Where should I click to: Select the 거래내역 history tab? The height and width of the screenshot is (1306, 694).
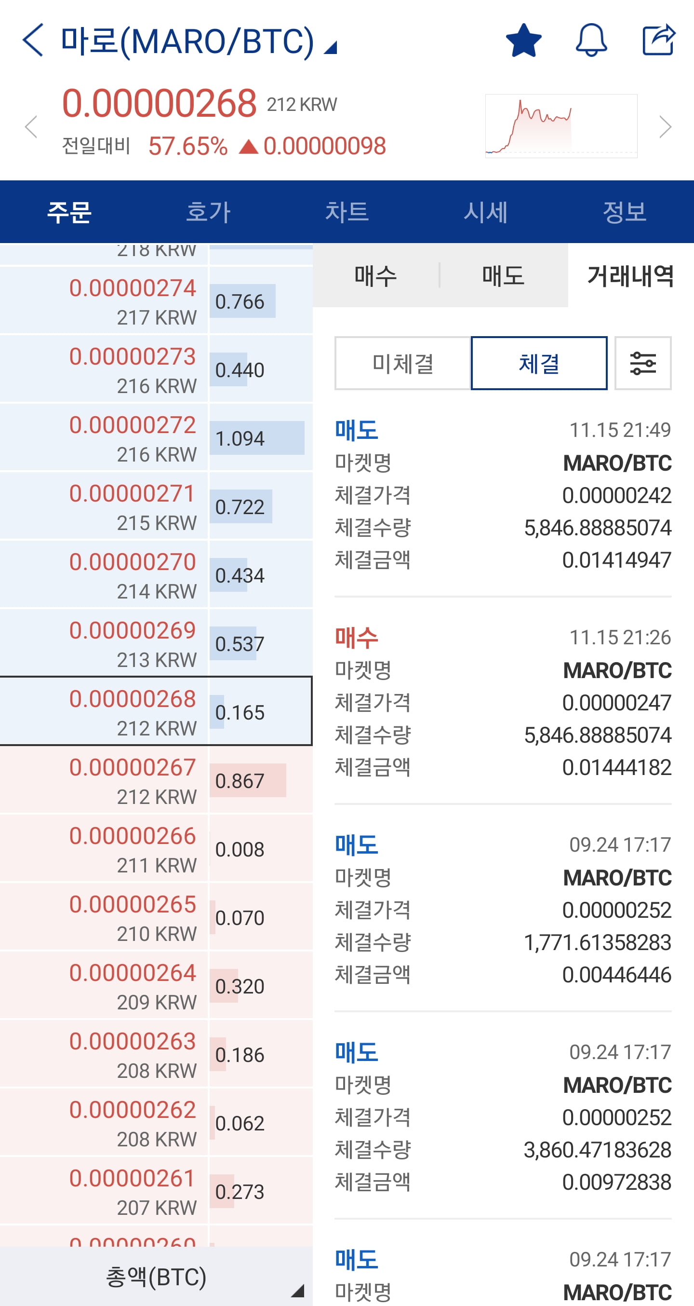coord(631,275)
